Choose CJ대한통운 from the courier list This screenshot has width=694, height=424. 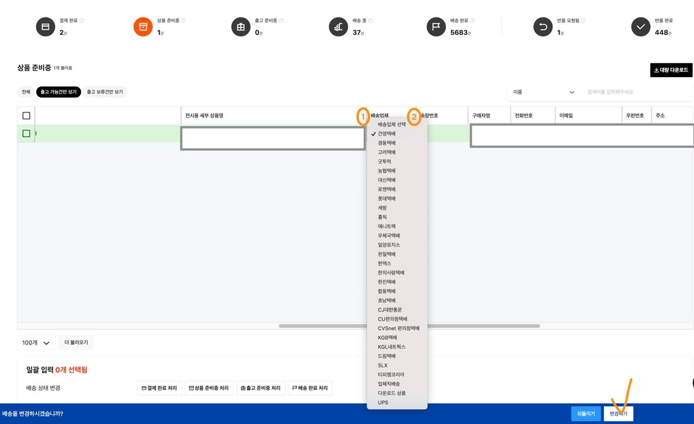tap(390, 310)
